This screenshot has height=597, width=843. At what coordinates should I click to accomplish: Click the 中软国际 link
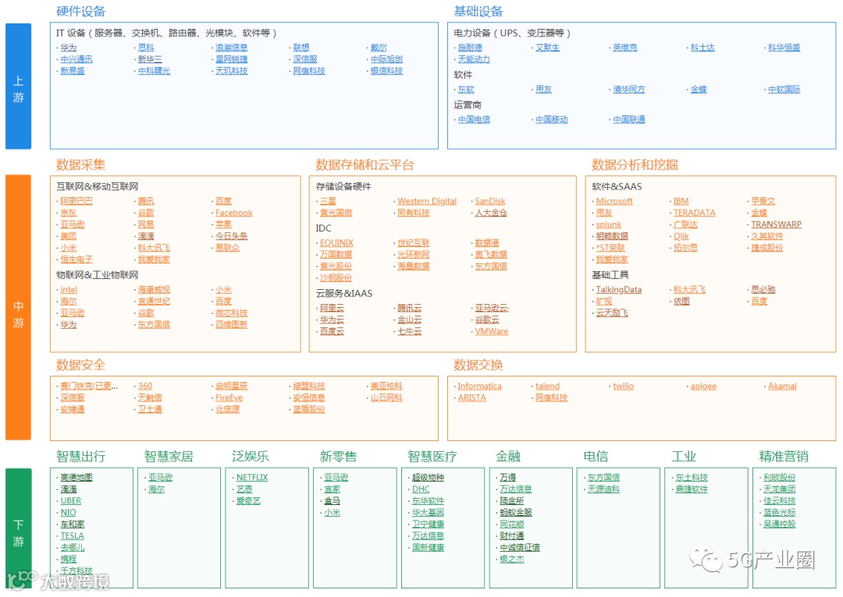tap(784, 90)
